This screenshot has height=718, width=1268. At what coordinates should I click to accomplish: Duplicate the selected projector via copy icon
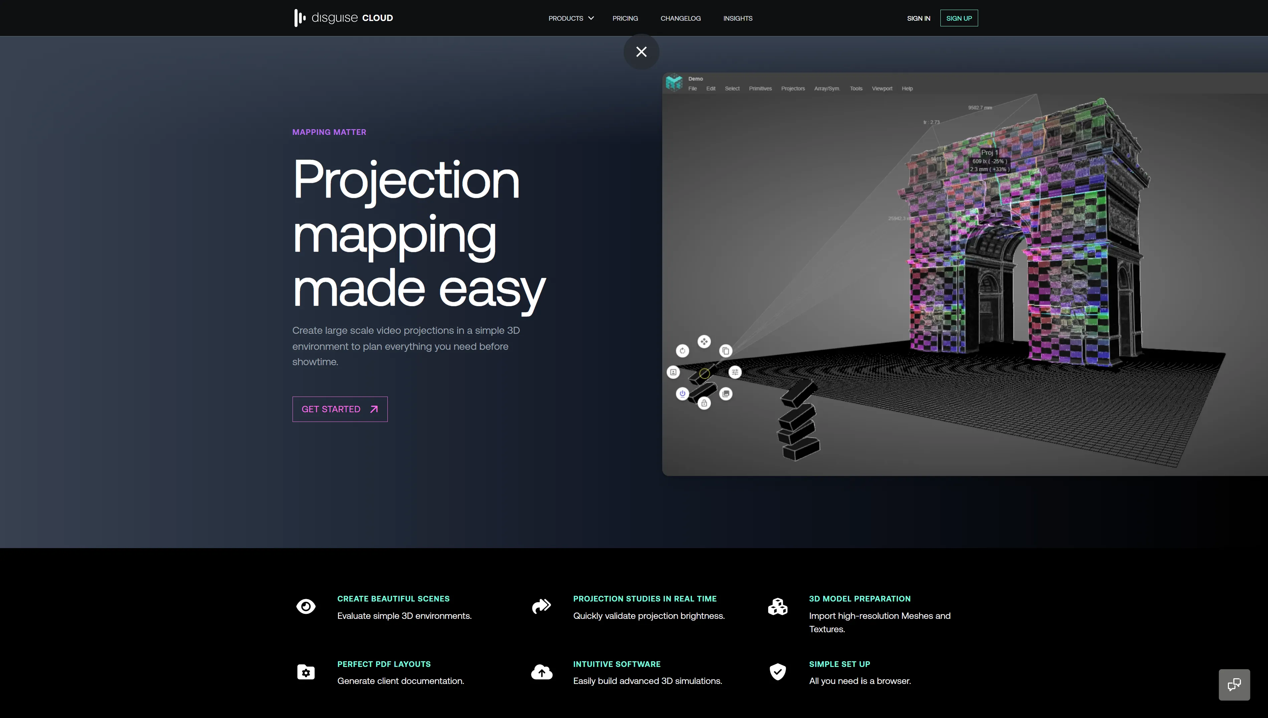[x=725, y=350]
